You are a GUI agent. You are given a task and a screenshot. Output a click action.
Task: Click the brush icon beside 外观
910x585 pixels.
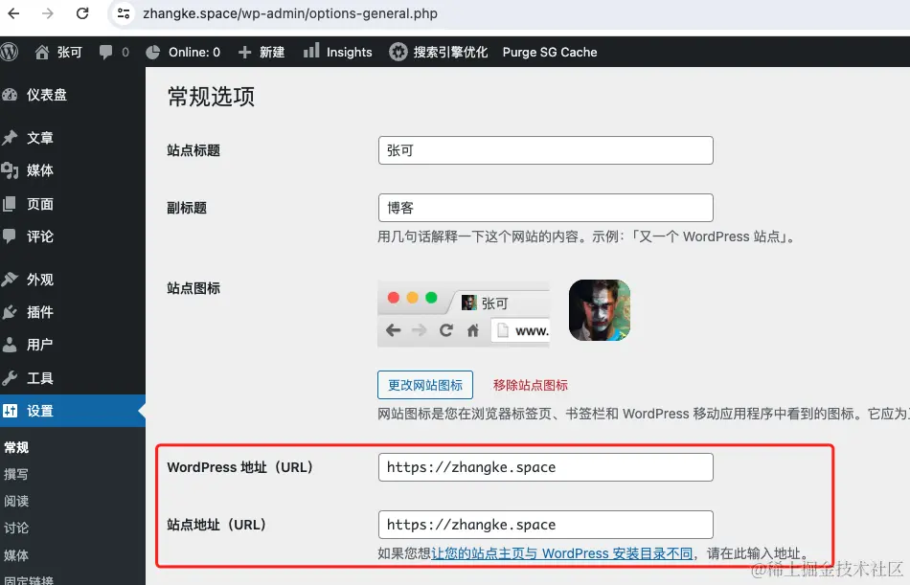[x=10, y=280]
